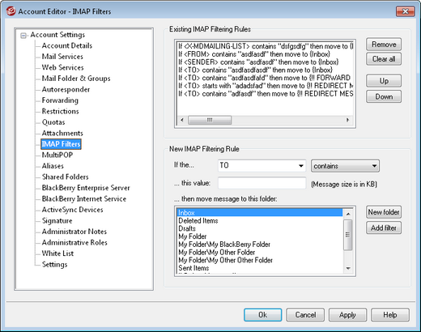421x332 pixels.
Task: Remove the selected IMAP filter rule
Action: click(384, 45)
